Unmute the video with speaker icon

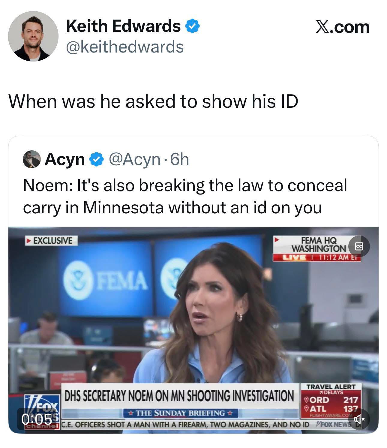pyautogui.click(x=359, y=419)
